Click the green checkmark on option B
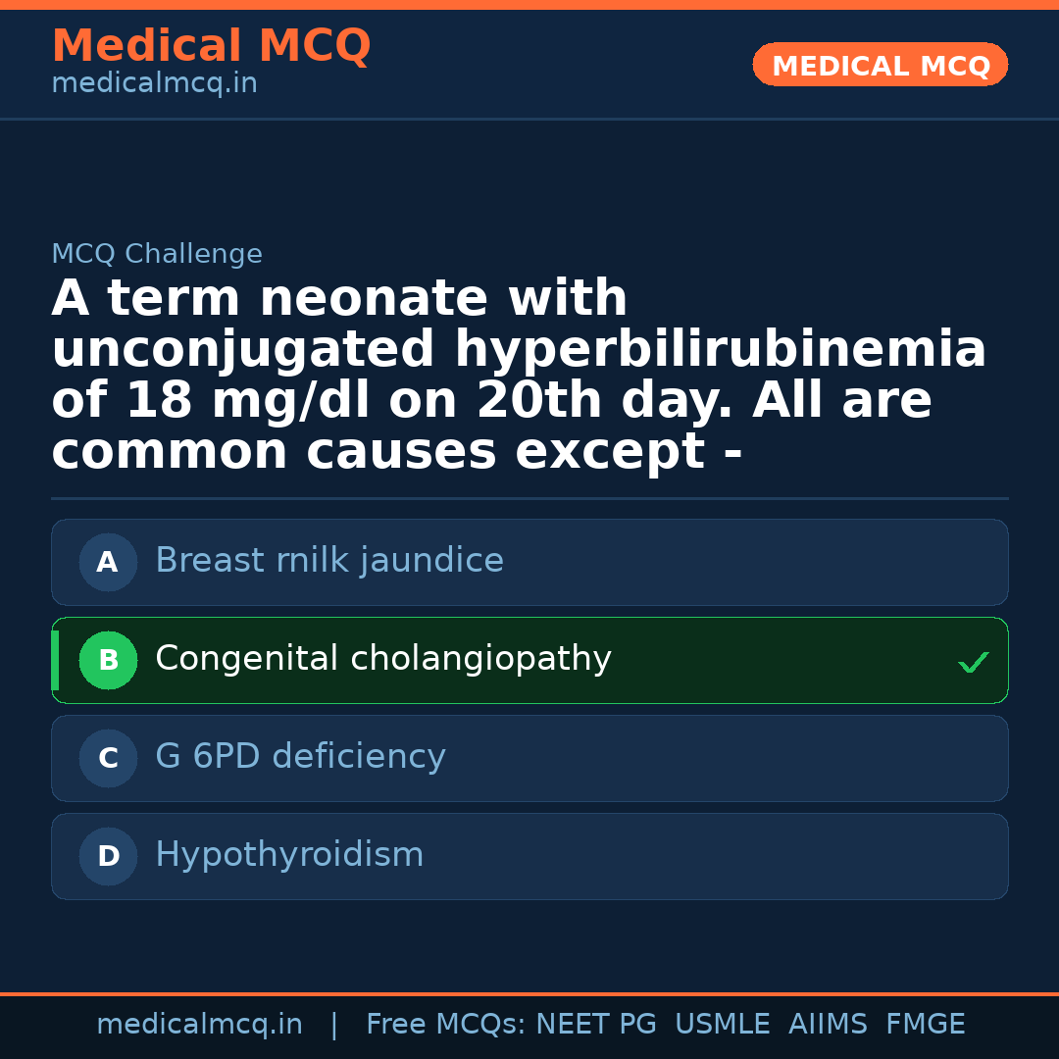Viewport: 1059px width, 1059px height. click(x=973, y=663)
